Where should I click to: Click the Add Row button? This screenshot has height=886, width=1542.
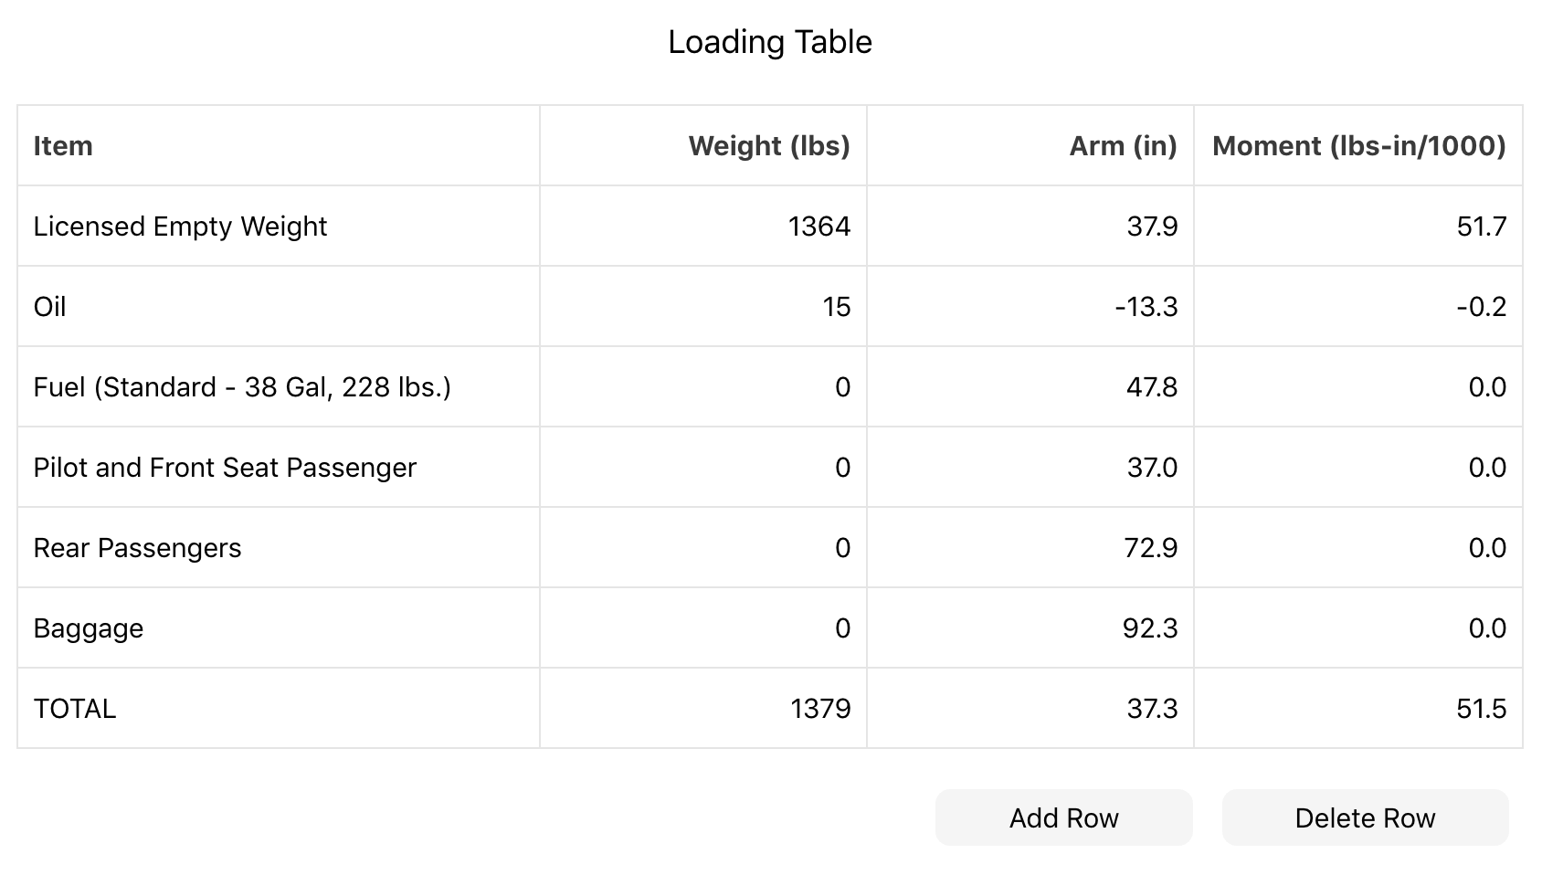click(x=1063, y=817)
